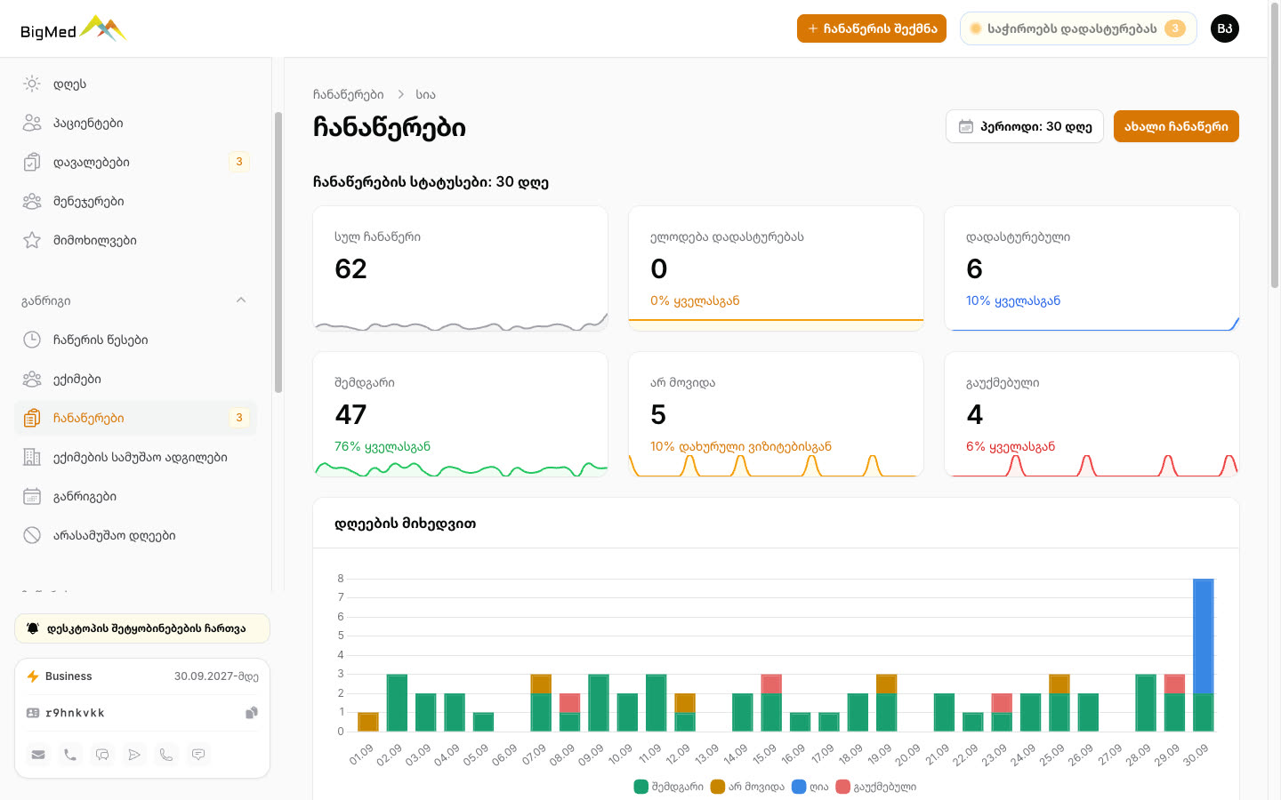This screenshot has height=800, width=1281.
Task: Toggle the არ მოვიდა series in the chart legend
Action: click(x=747, y=787)
